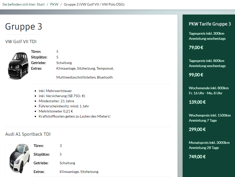Click the Audi Türen label
Screen dimensions: 235x177
[39, 146]
